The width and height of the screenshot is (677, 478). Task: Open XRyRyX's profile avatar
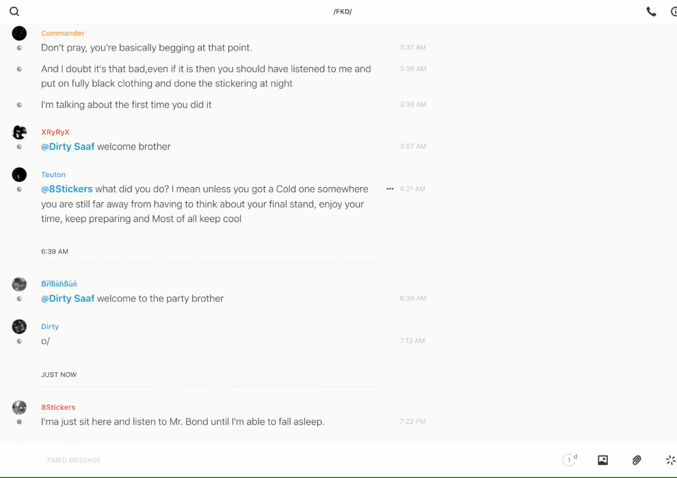click(19, 132)
